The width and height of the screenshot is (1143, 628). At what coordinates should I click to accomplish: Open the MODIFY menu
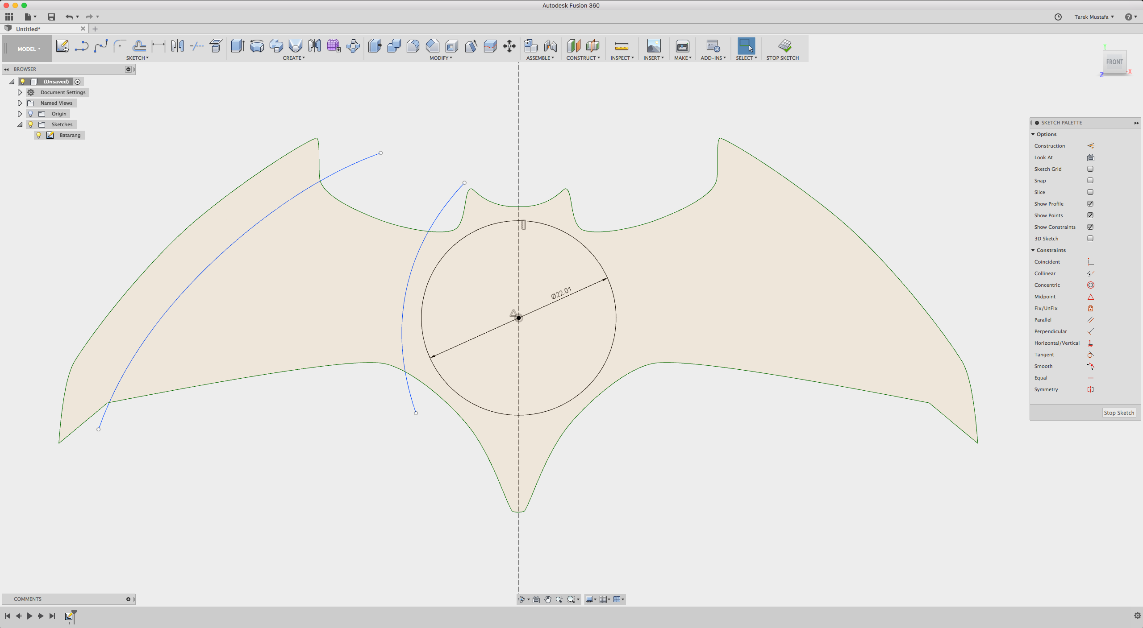click(x=441, y=58)
